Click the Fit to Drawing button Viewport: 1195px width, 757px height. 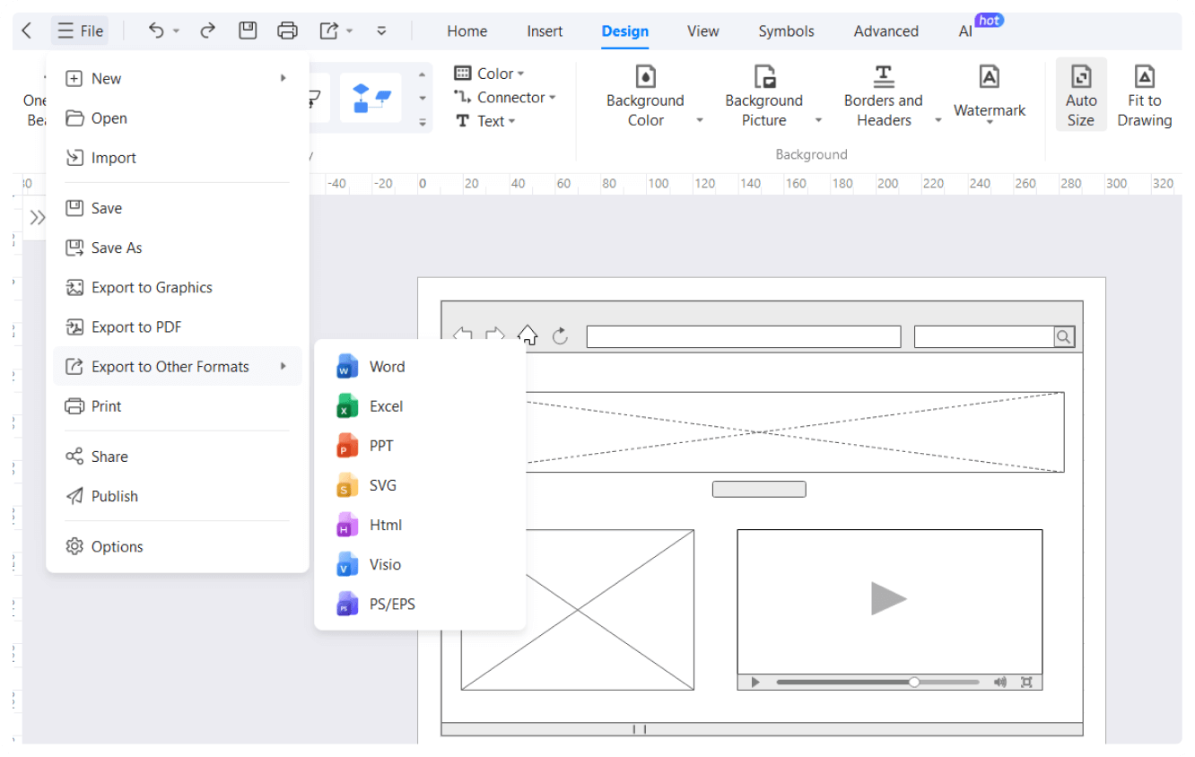pyautogui.click(x=1145, y=96)
